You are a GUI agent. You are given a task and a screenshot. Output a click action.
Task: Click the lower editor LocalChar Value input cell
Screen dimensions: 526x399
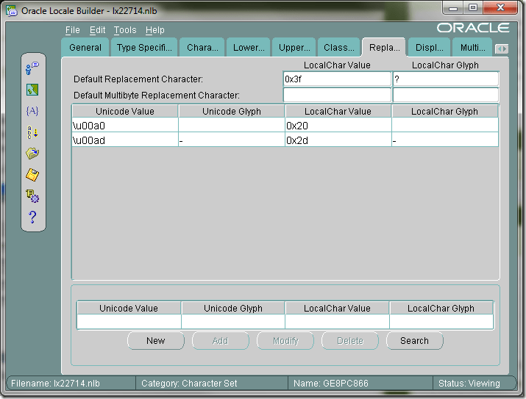point(337,322)
